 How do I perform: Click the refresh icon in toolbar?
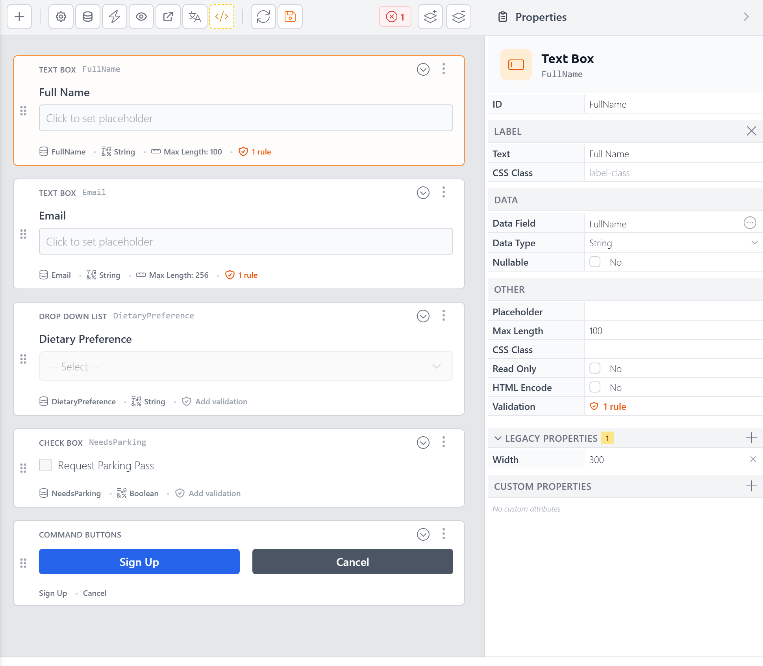[x=263, y=17]
